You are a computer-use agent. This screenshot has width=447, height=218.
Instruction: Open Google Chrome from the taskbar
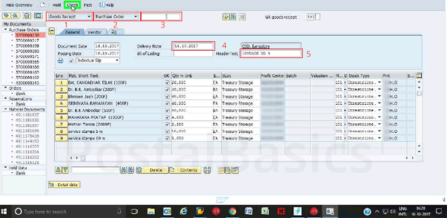(232, 211)
